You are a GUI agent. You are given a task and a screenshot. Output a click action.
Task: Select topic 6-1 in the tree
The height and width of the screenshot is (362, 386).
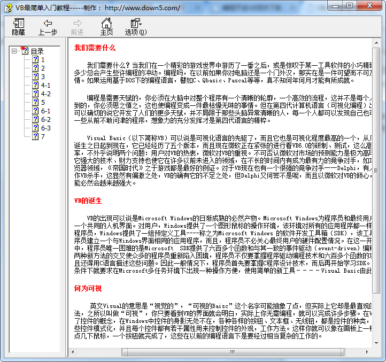45,111
